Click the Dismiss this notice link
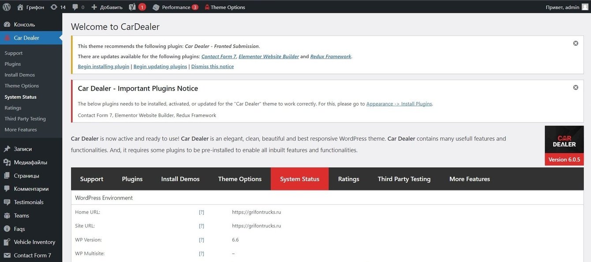 [x=213, y=66]
